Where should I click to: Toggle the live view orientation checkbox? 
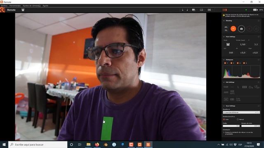[x=224, y=132]
